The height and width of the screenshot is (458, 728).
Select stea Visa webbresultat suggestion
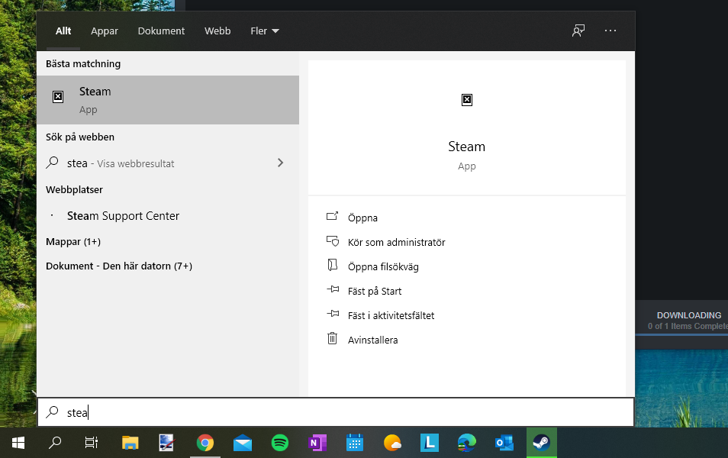(x=121, y=163)
